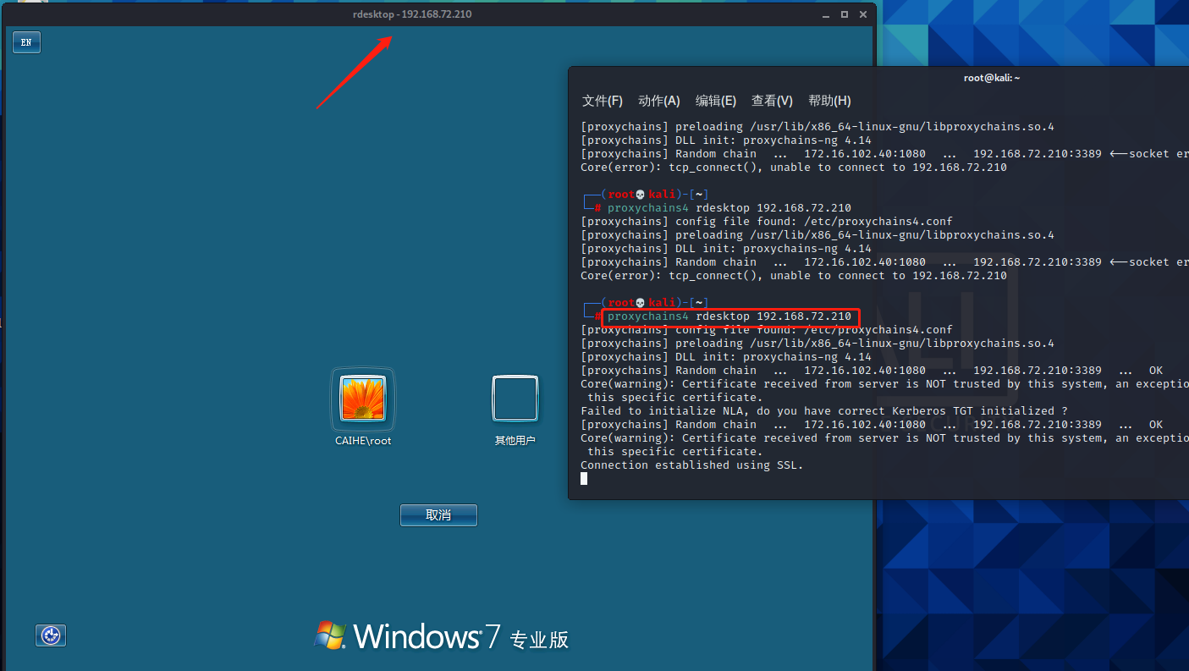Viewport: 1189px width, 671px height.
Task: Close the rdesktop window
Action: (x=863, y=15)
